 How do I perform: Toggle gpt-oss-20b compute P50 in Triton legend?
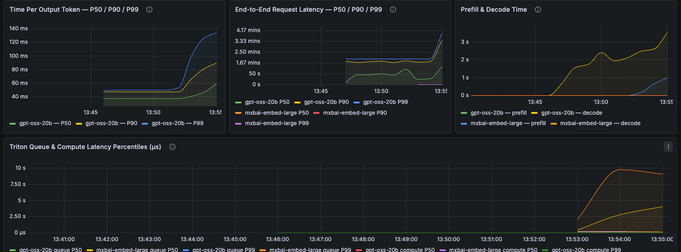click(x=400, y=250)
